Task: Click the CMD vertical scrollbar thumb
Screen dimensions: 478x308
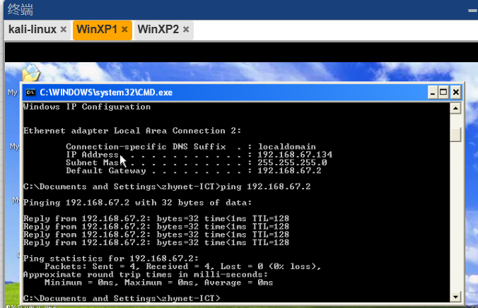Action: 455,134
